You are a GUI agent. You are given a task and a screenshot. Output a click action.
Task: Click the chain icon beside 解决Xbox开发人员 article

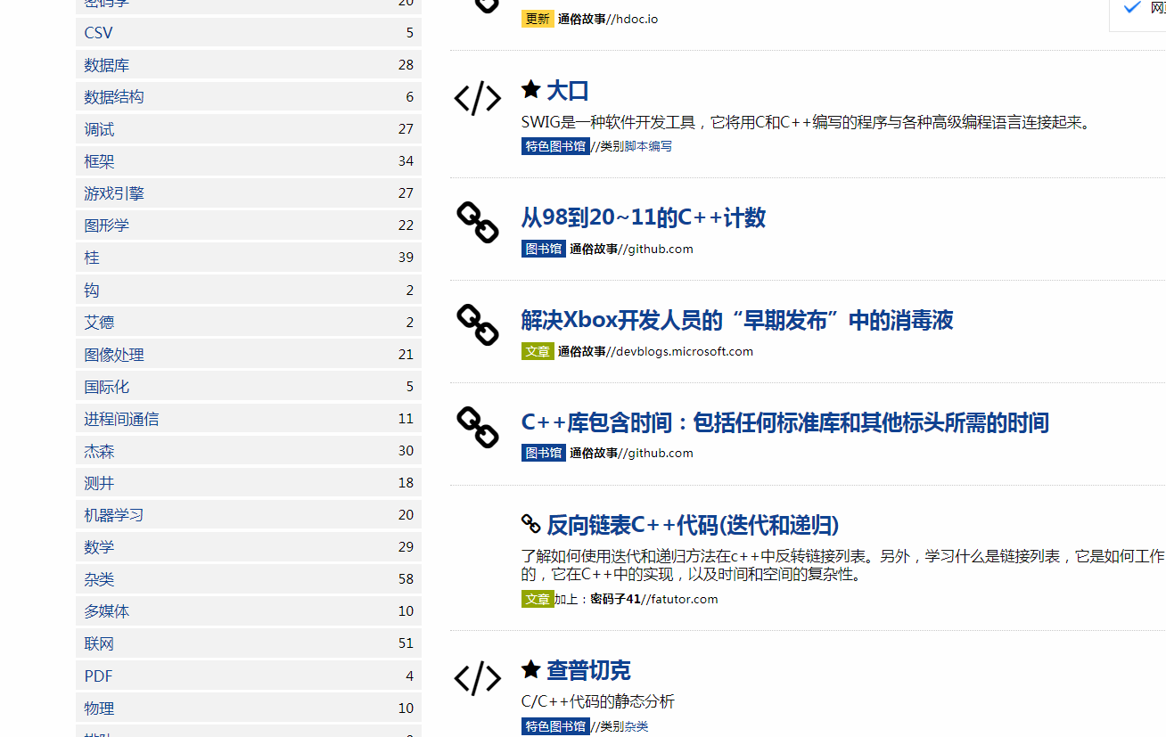tap(478, 324)
